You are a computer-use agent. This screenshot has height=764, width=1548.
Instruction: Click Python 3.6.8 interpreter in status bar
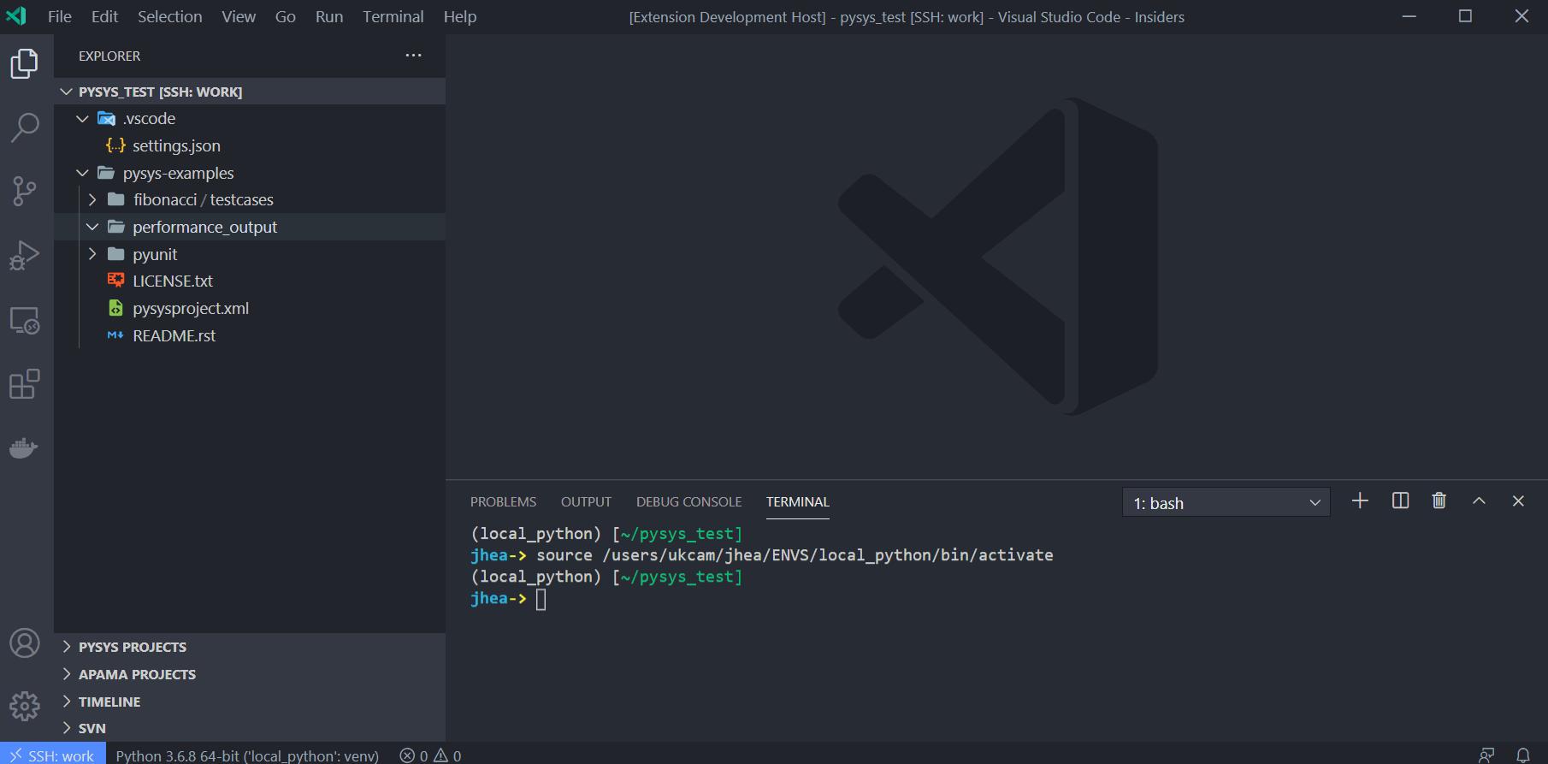247,755
